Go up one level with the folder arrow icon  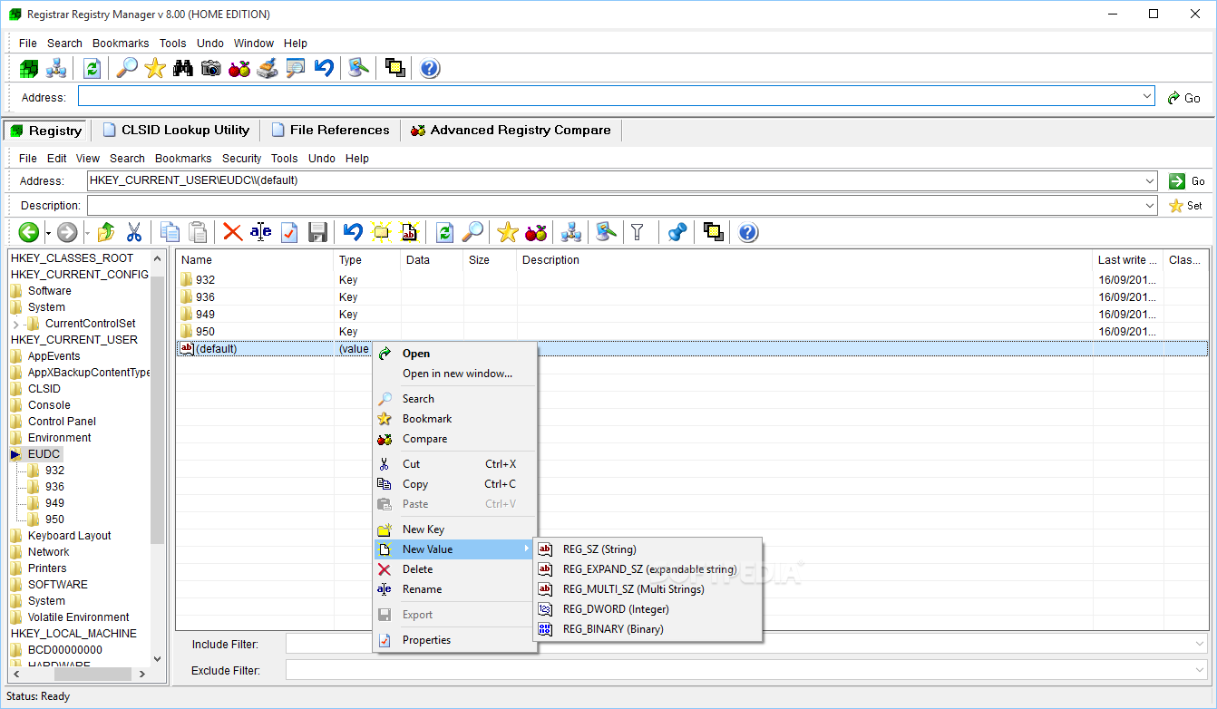[x=106, y=232]
